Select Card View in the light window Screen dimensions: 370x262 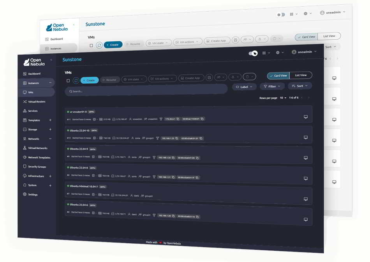pos(306,37)
